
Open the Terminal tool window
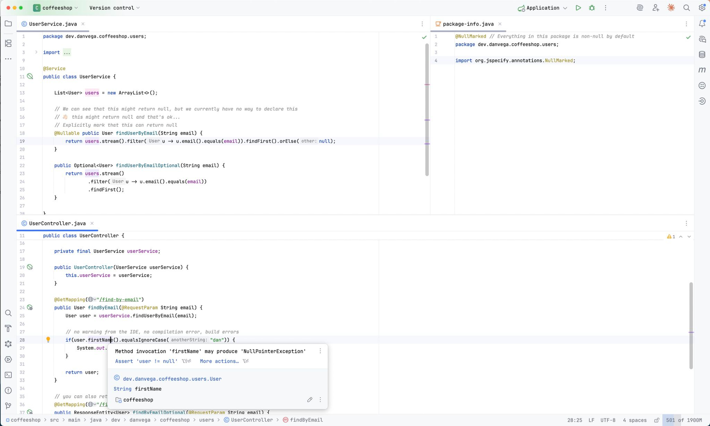tap(8, 375)
